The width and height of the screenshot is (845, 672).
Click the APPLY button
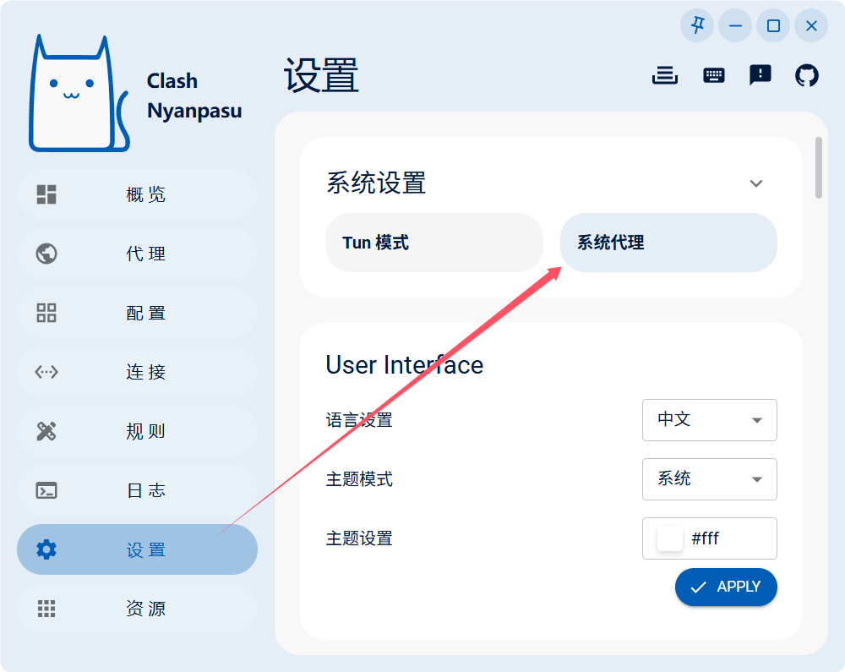(726, 587)
